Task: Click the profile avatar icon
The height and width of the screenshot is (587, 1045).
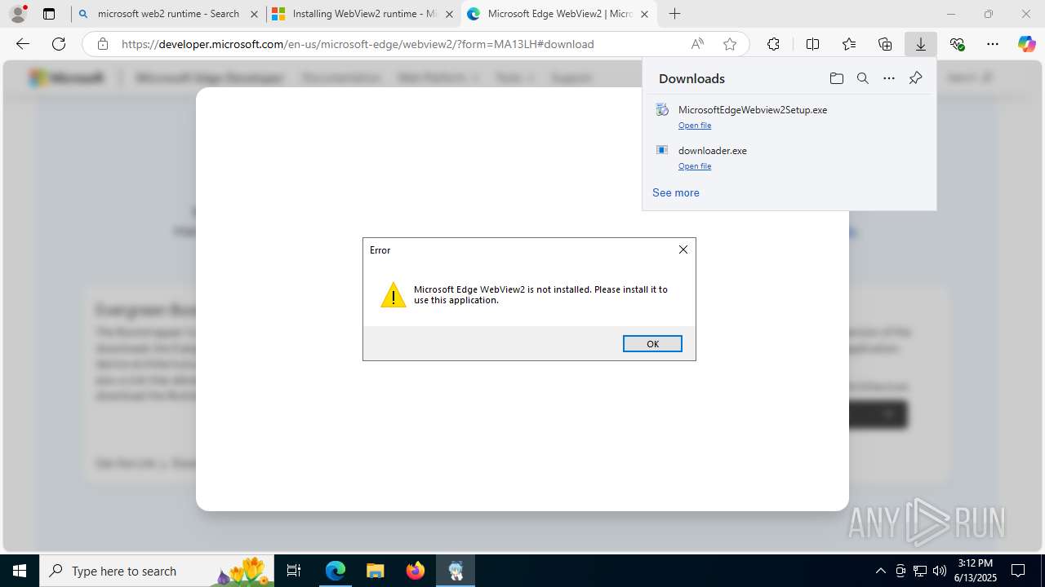Action: coord(18,14)
